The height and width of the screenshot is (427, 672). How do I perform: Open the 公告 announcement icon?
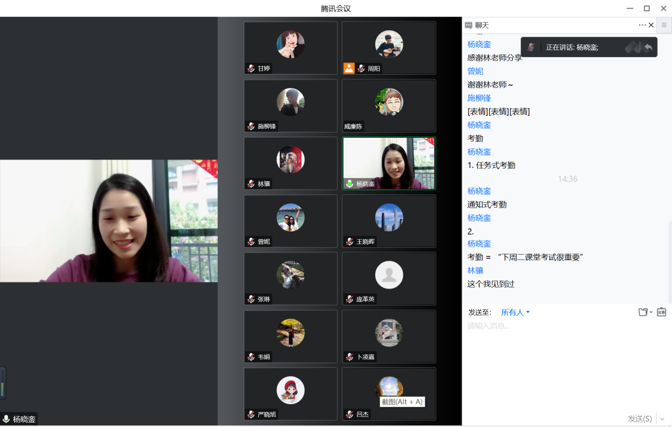click(x=661, y=312)
